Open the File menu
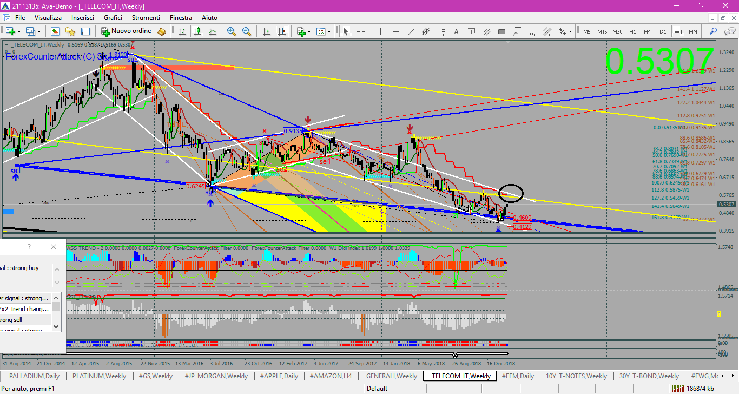 click(x=20, y=18)
